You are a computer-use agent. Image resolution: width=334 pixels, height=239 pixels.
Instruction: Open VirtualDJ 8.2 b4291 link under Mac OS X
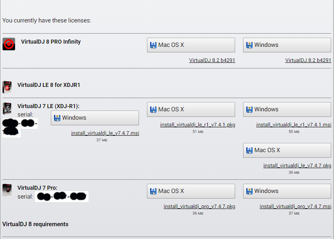tap(212, 60)
